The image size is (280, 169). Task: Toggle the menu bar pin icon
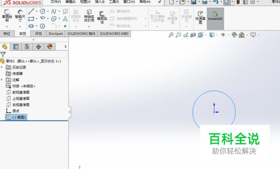point(159,2)
